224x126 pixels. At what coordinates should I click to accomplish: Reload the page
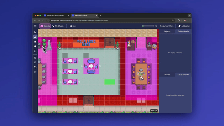tap(43, 20)
